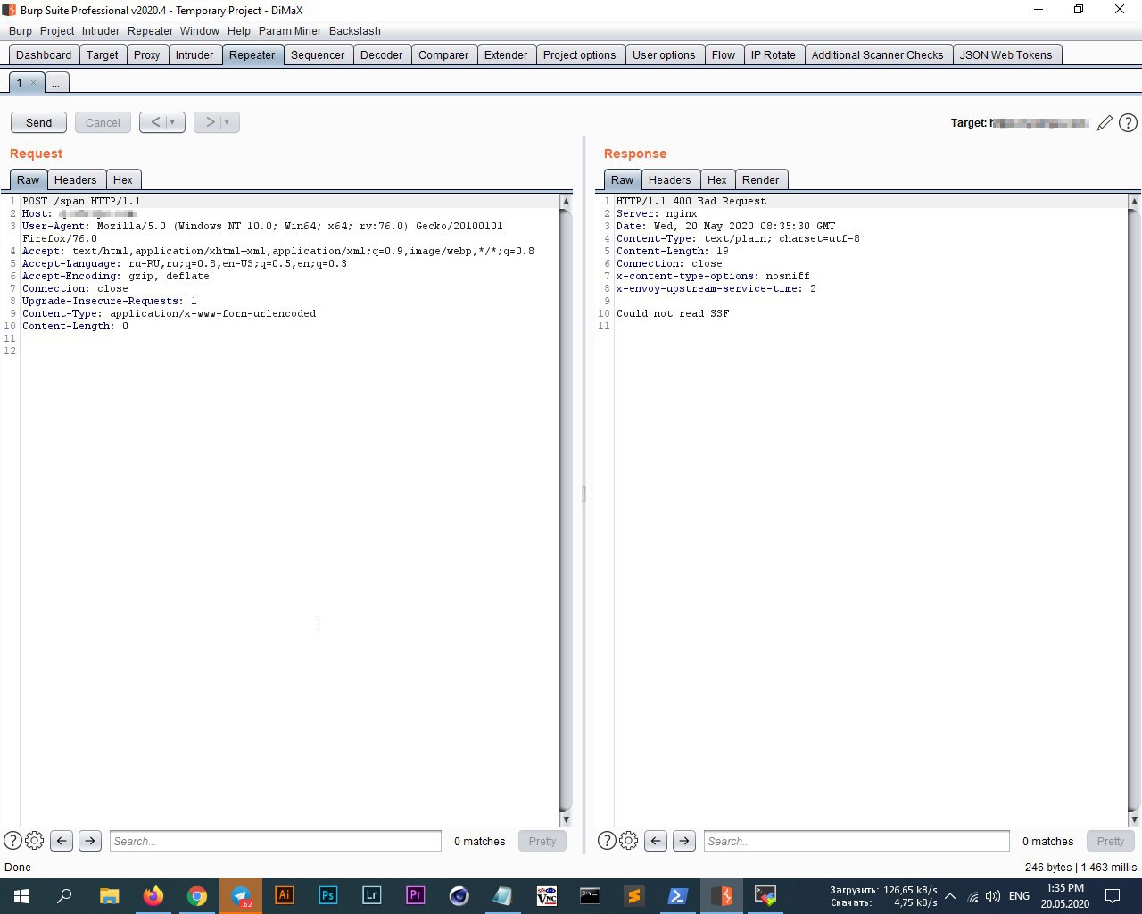Open the Extender tab
Viewport: 1142px width, 914px height.
[x=506, y=54]
